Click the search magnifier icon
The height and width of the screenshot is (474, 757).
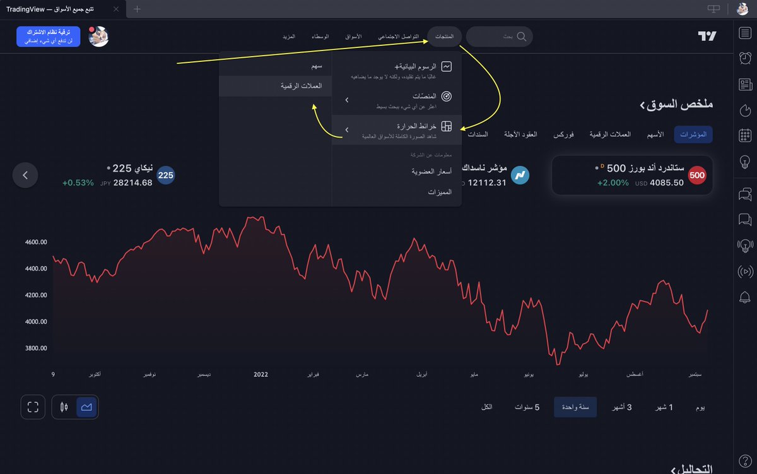522,37
